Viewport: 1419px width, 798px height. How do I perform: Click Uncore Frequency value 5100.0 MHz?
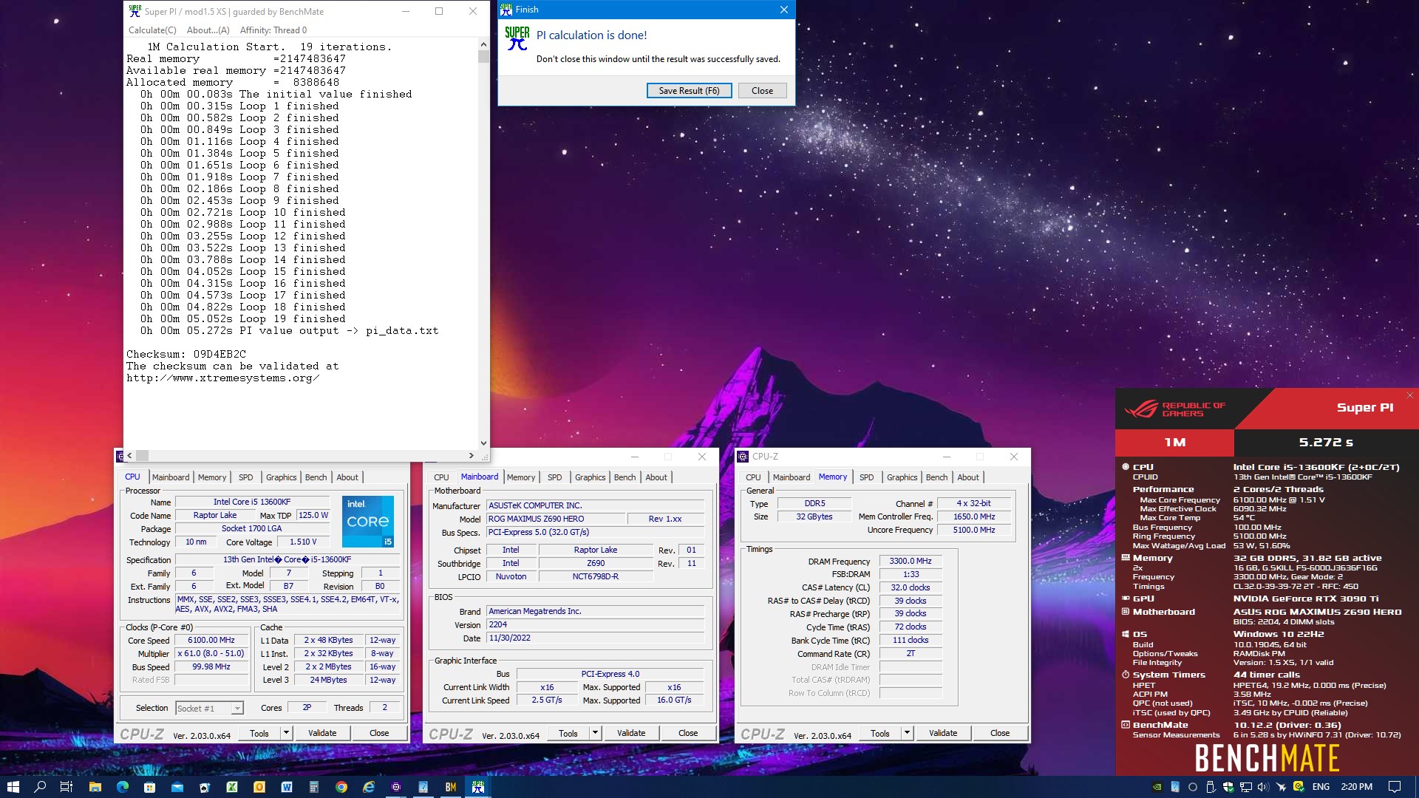973,531
